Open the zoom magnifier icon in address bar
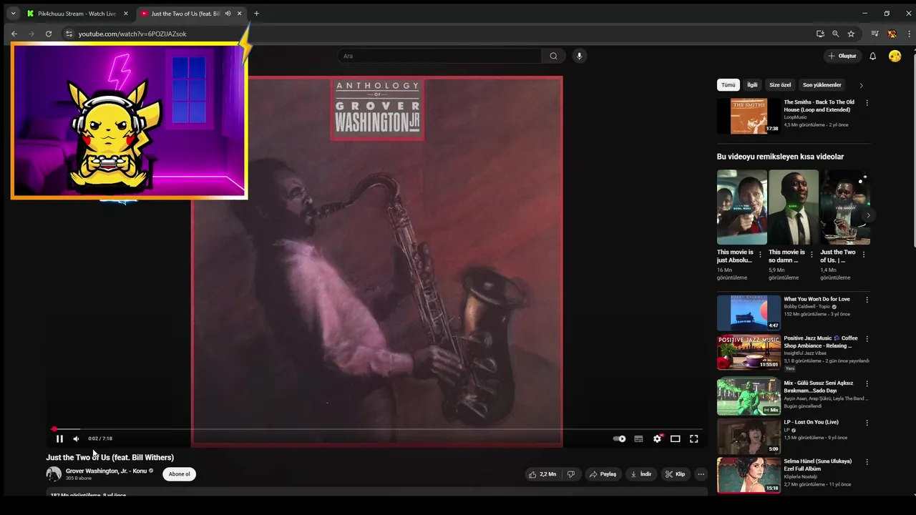916x515 pixels. (835, 34)
